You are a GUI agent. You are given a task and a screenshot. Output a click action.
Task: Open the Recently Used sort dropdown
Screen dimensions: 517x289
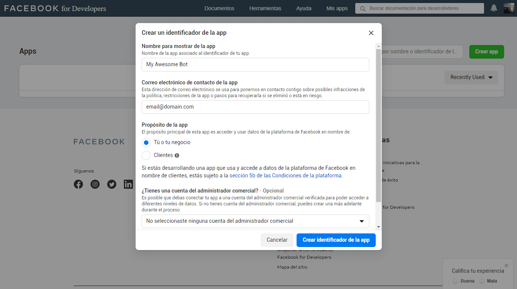(x=471, y=78)
